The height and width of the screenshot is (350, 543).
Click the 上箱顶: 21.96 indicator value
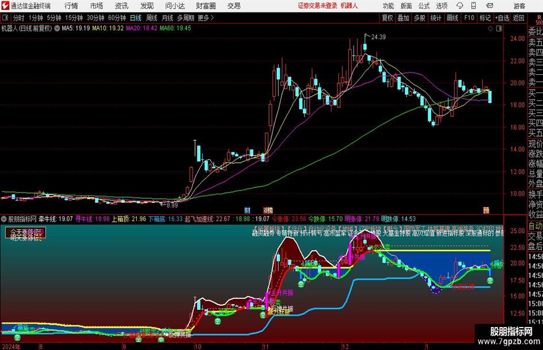click(x=129, y=219)
